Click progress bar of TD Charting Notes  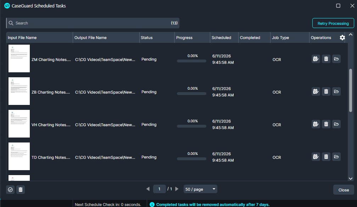191,159
